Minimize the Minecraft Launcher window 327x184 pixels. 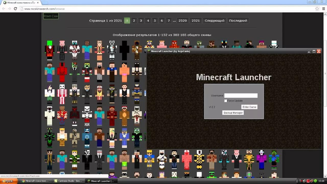pyautogui.click(x=309, y=51)
